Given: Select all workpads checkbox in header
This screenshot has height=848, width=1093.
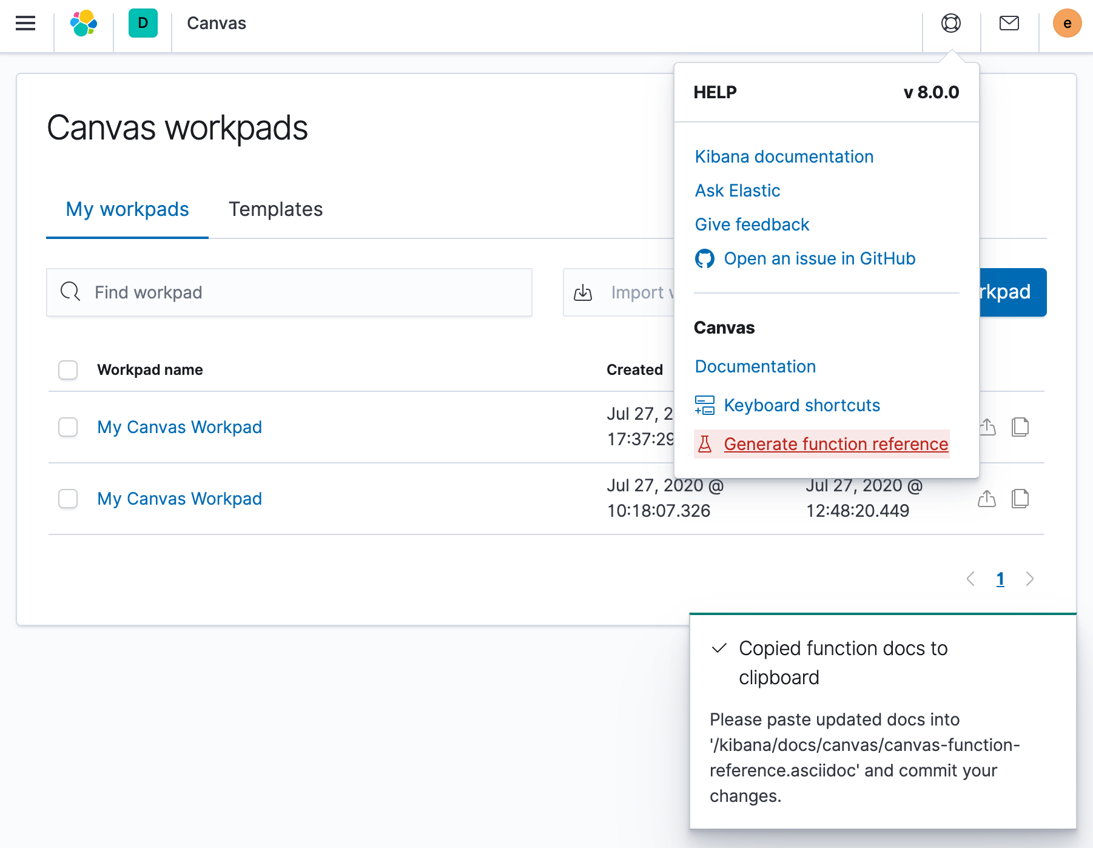Looking at the screenshot, I should (x=68, y=369).
